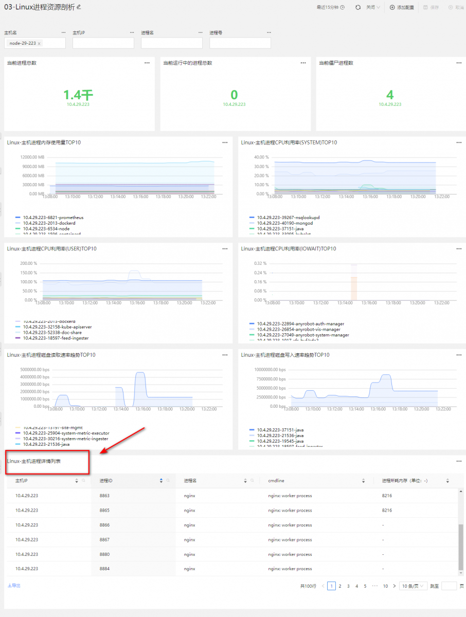This screenshot has height=617, width=466.
Task: Expand the 关闭 auto-refresh dropdown
Action: [x=373, y=8]
